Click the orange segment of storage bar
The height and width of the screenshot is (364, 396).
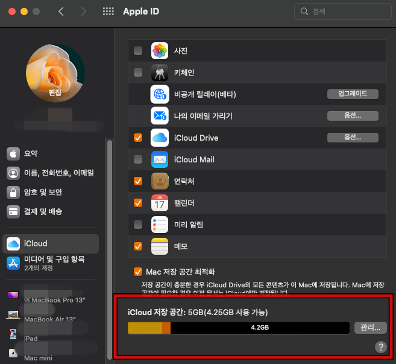click(x=166, y=328)
